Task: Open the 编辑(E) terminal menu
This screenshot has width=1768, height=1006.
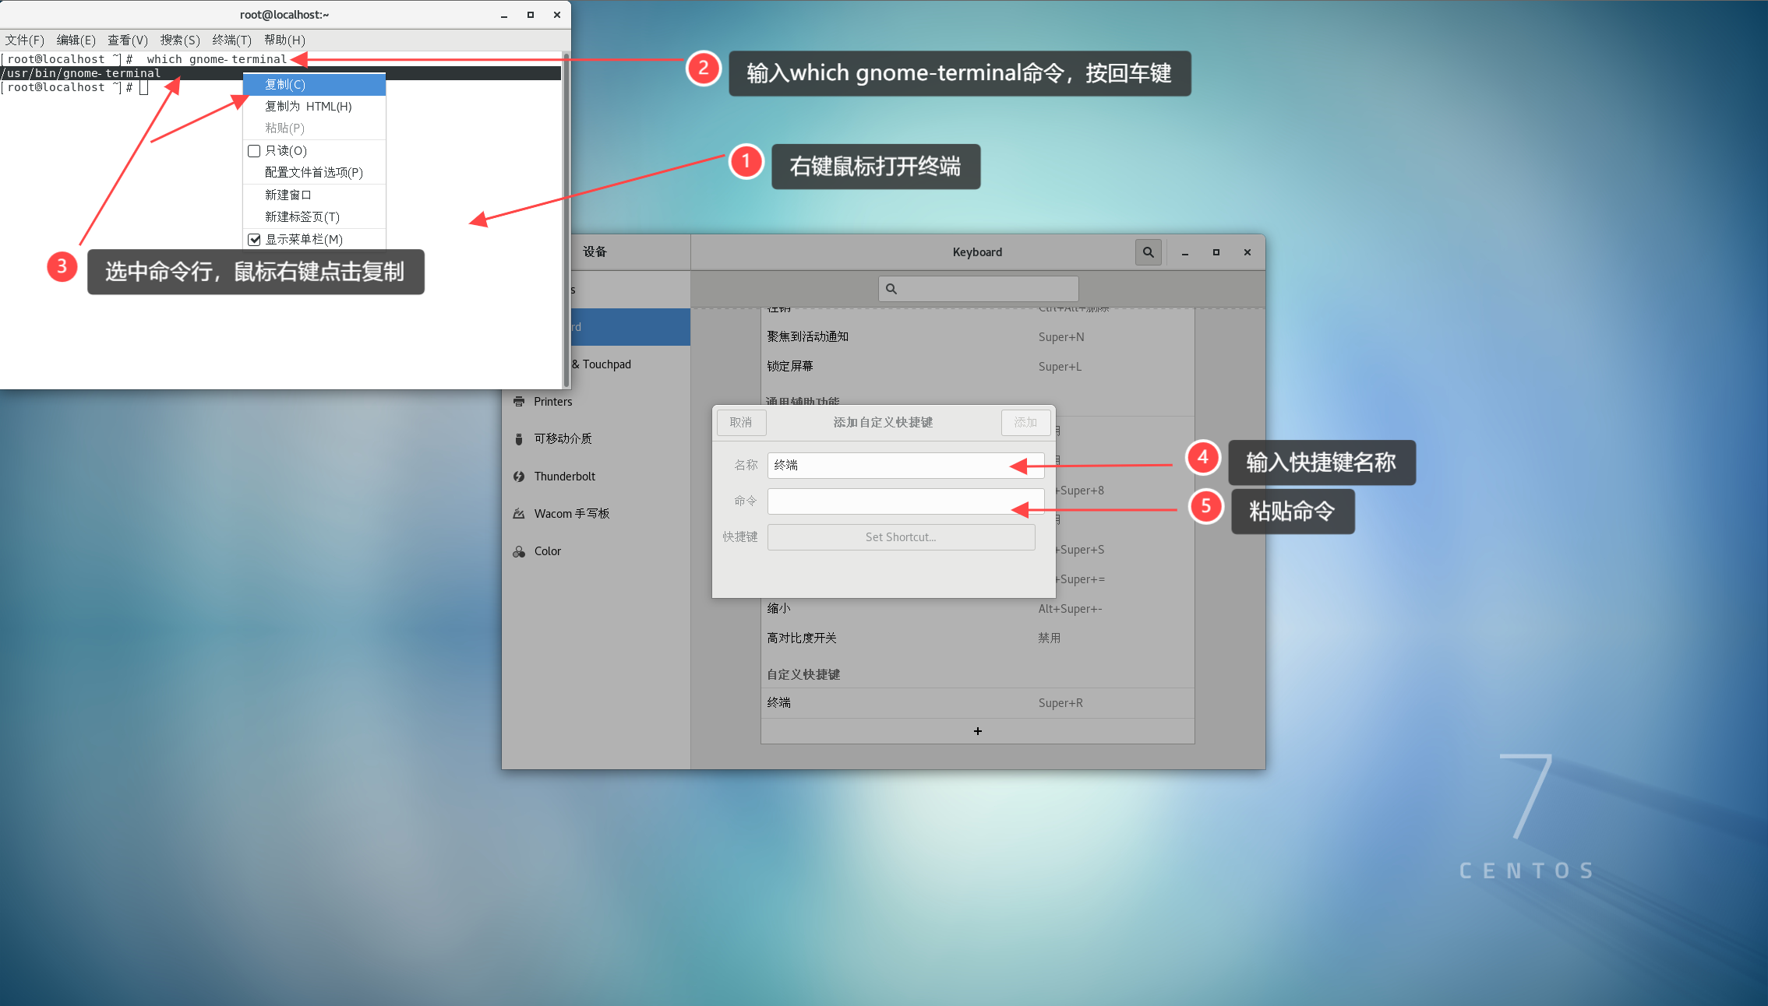Action: coord(76,40)
